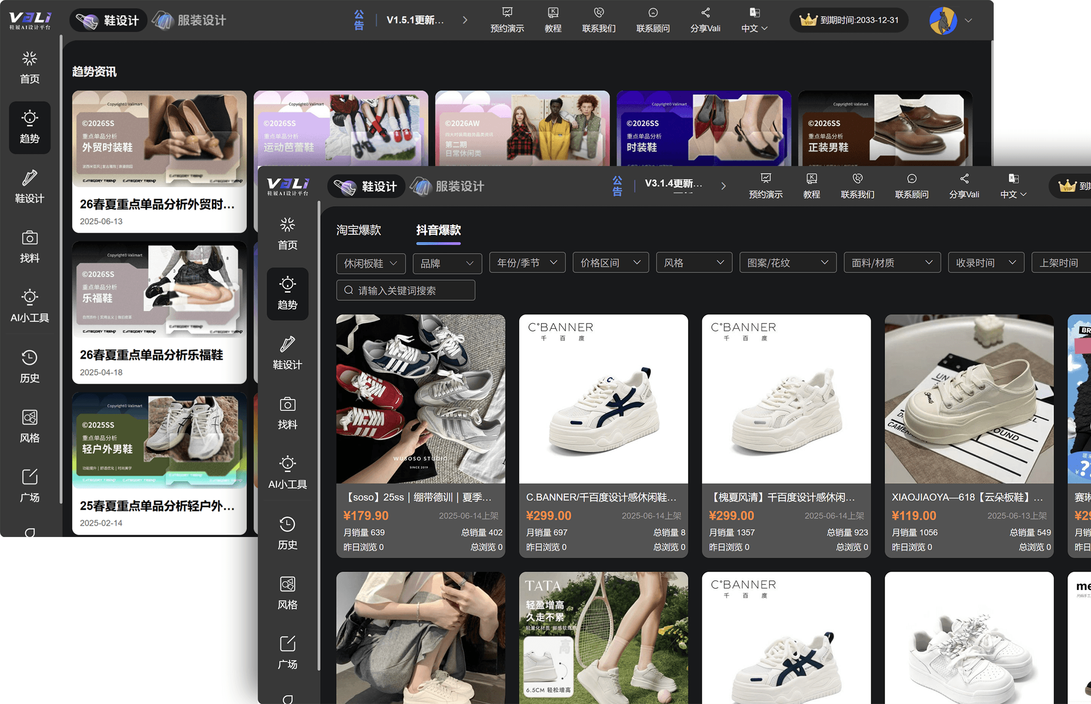1091x704 pixels.
Task: Open 广场 icon in back window sidebar
Action: [30, 477]
